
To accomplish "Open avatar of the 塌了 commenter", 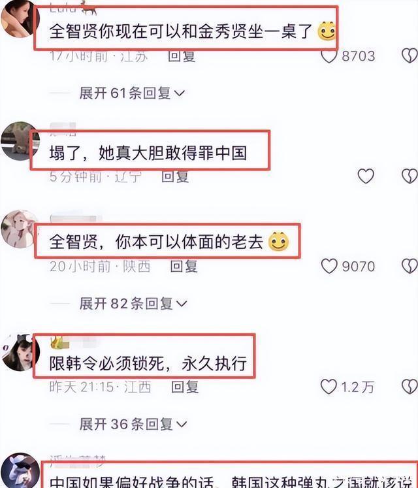I will [x=20, y=140].
